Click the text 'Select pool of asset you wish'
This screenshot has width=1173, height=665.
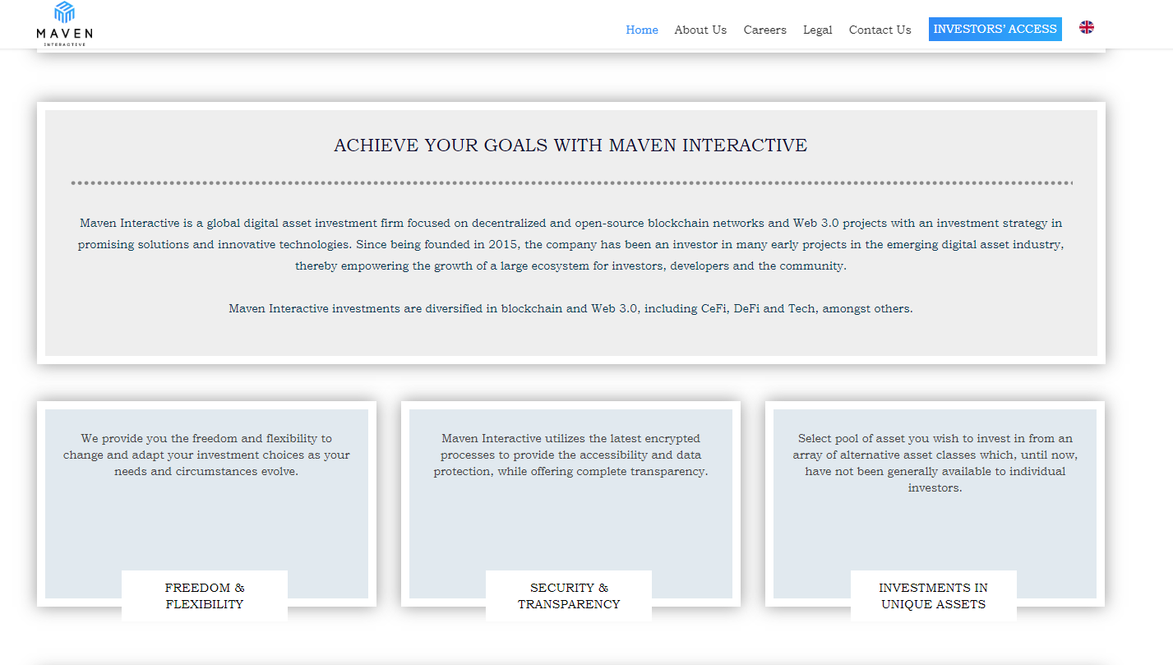click(935, 463)
